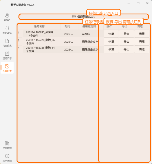
Task: Click 导出 for task 260114-162935
Action: [126, 34]
